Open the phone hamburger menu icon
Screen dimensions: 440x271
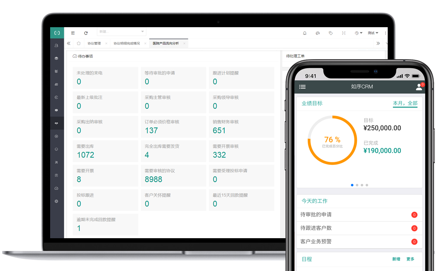[303, 87]
